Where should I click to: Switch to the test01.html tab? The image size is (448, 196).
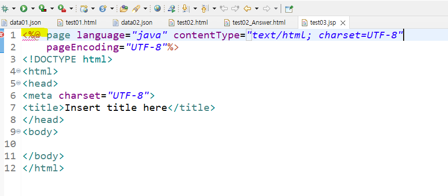point(77,22)
